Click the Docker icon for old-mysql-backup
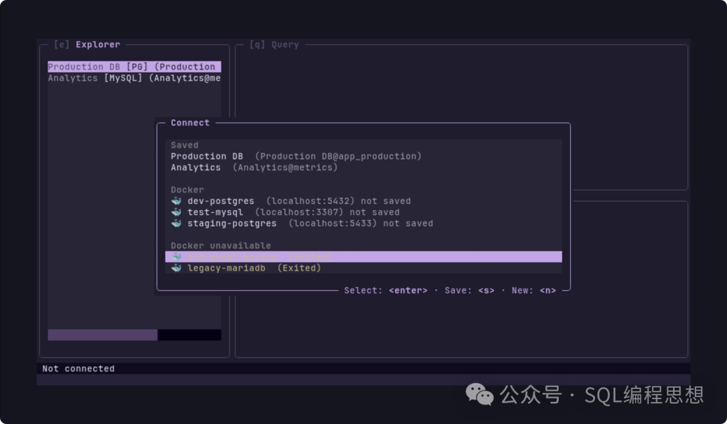The image size is (727, 424). (176, 257)
